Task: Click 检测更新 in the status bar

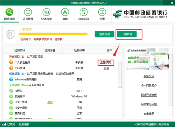Action: coord(24,124)
